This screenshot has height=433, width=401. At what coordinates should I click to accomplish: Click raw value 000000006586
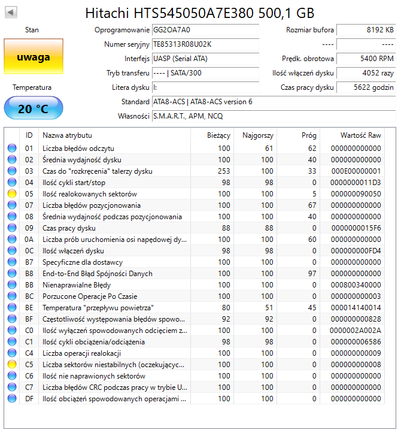point(356,341)
